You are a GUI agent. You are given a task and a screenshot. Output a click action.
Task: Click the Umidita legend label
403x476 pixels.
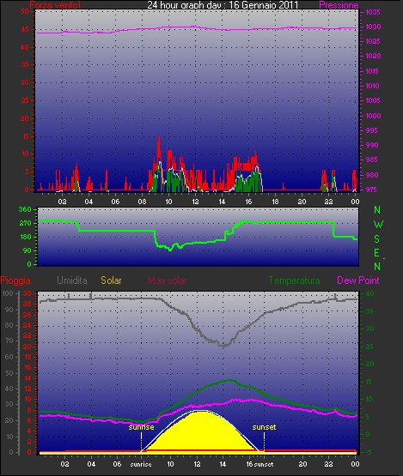click(72, 280)
